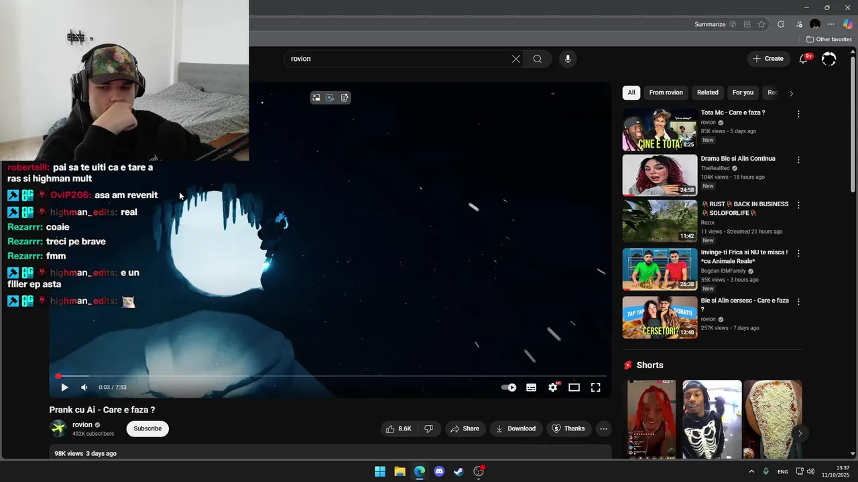Viewport: 858px width, 482px height.
Task: Open TheRealRed channel link
Action: pos(716,168)
